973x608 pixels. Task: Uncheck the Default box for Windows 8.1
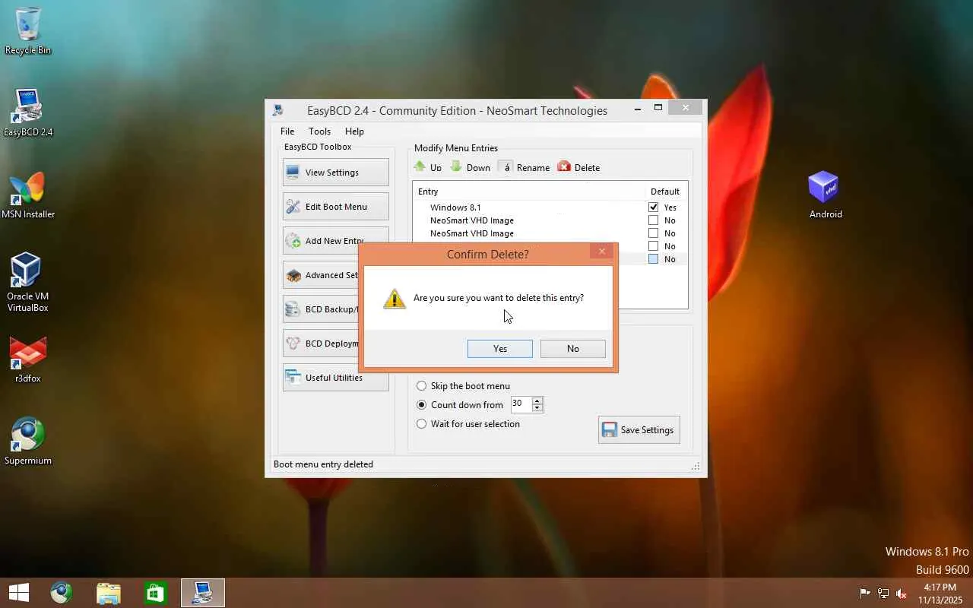click(x=653, y=207)
